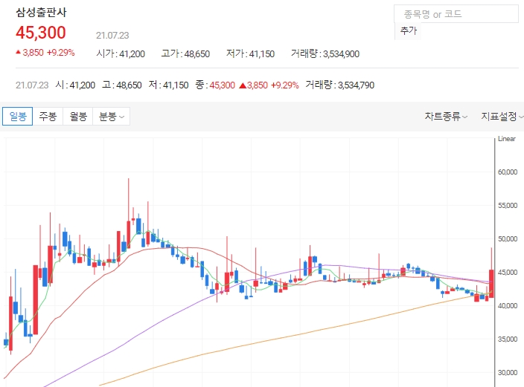Click the 30,000 price axis label

point(508,372)
